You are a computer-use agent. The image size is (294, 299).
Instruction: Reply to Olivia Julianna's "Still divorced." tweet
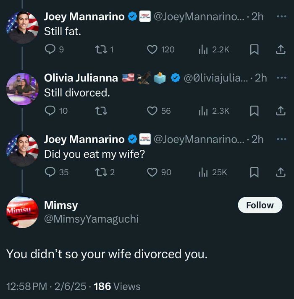pos(50,111)
